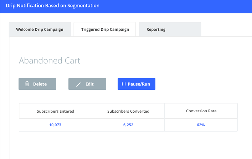The width and height of the screenshot is (252, 159).
Task: Open the 10,073 subscribers entered value
Action: tap(56, 125)
